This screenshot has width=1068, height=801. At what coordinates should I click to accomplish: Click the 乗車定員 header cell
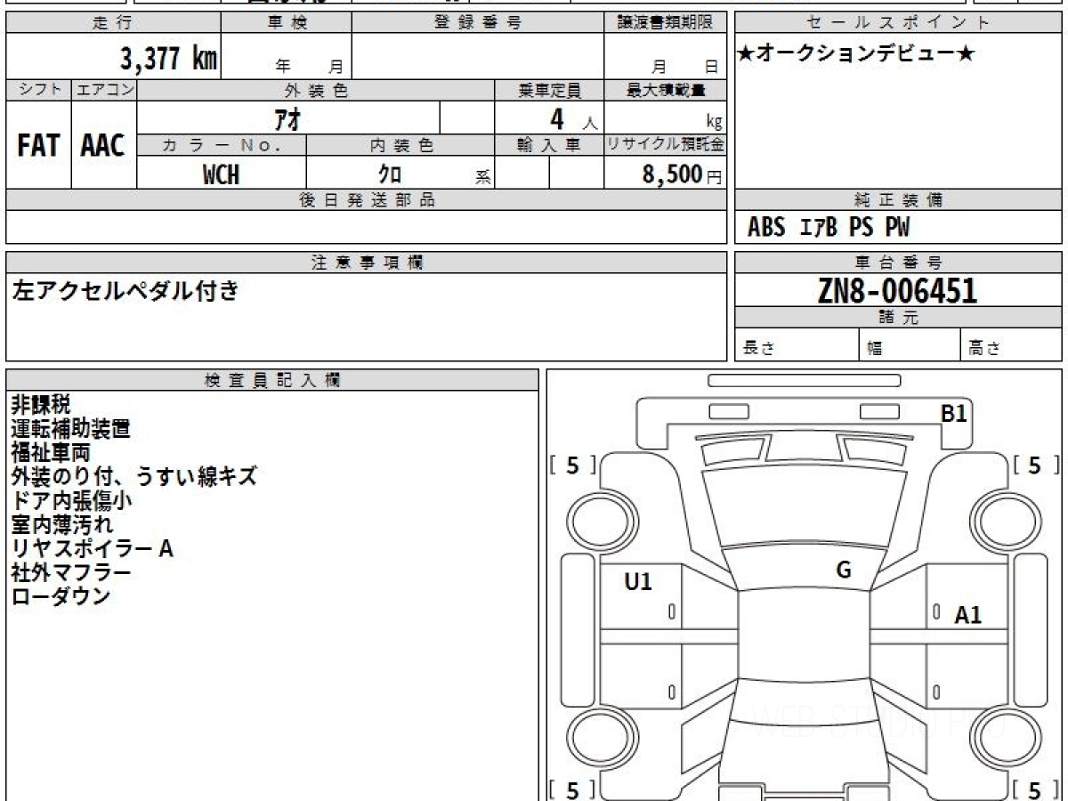[549, 90]
